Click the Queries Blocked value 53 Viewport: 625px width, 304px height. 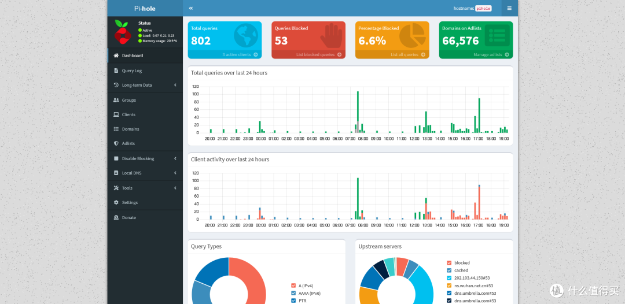281,40
